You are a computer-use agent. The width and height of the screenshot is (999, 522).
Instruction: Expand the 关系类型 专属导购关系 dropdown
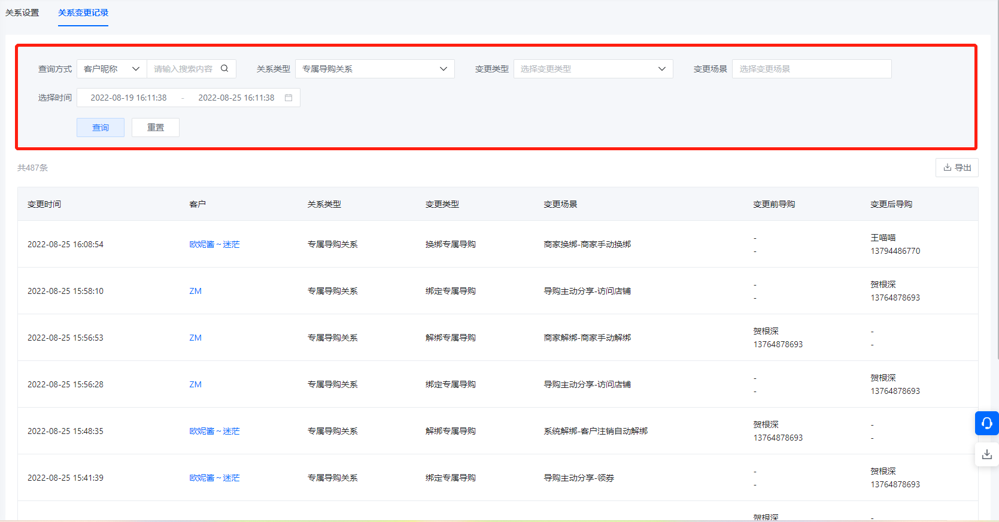[375, 69]
